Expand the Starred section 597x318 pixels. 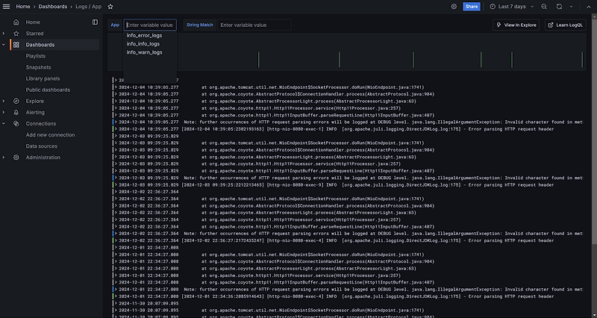click(x=4, y=34)
